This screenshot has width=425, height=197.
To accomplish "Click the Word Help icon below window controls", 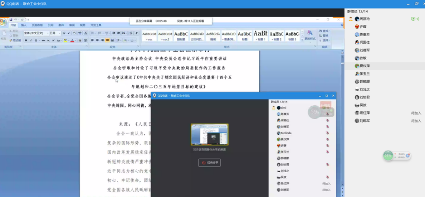I will (342, 25).
